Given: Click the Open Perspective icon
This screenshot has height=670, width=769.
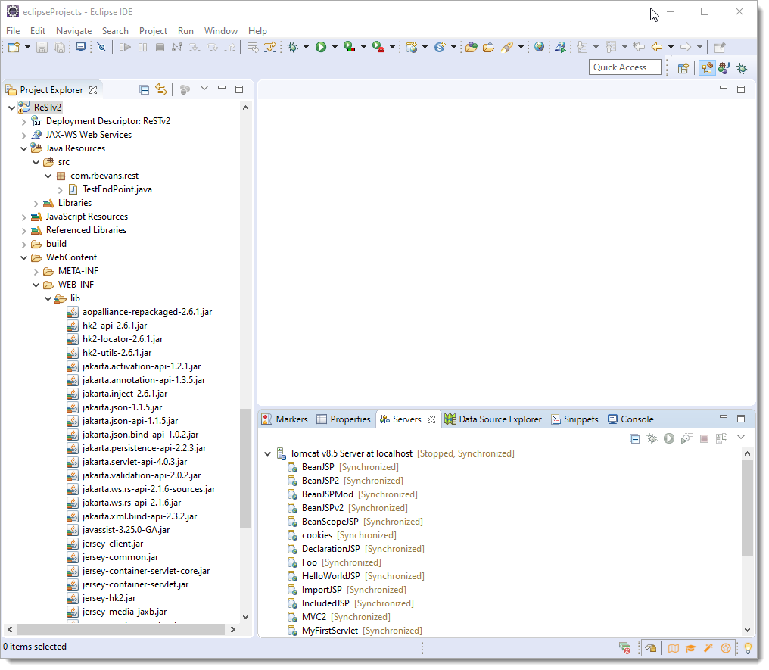Looking at the screenshot, I should [x=683, y=68].
